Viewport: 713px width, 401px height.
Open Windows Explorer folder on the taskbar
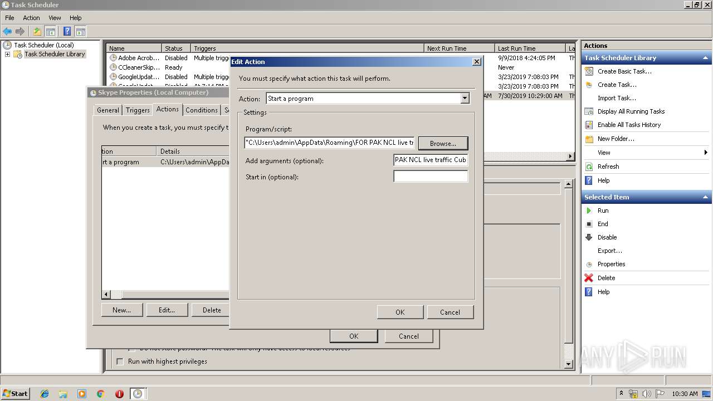(x=63, y=394)
